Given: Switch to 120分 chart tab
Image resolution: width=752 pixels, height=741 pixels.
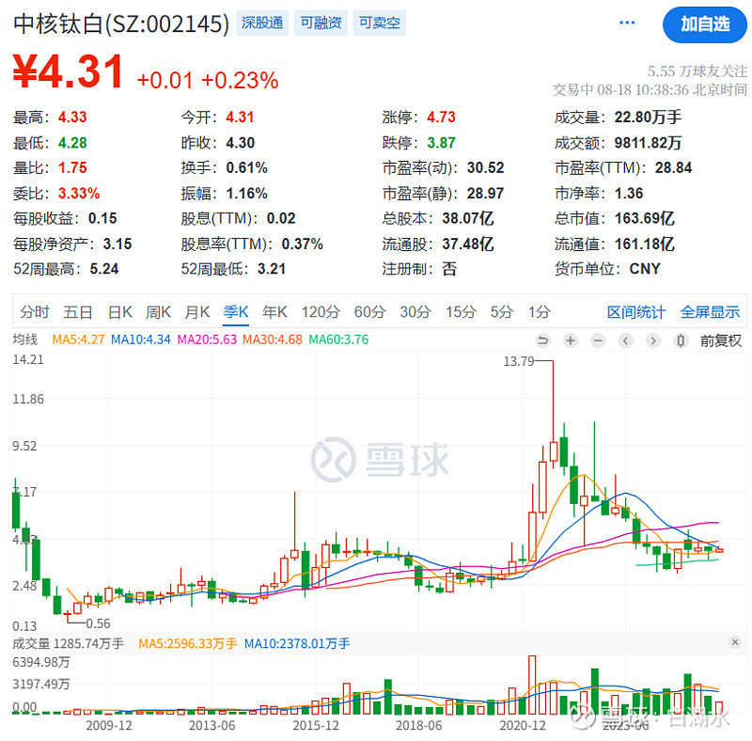Looking at the screenshot, I should pyautogui.click(x=321, y=312).
